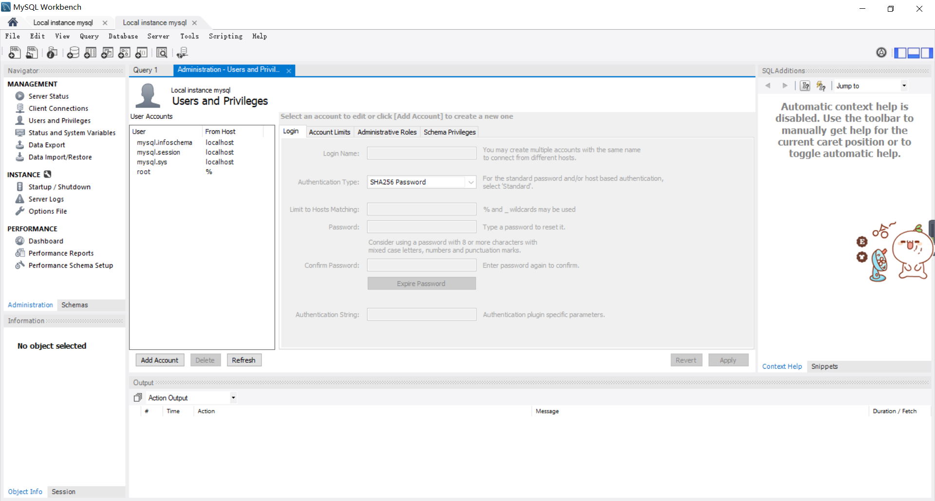This screenshot has width=935, height=501.
Task: Create a new SQL tab toolbar icon
Action: (x=15, y=53)
